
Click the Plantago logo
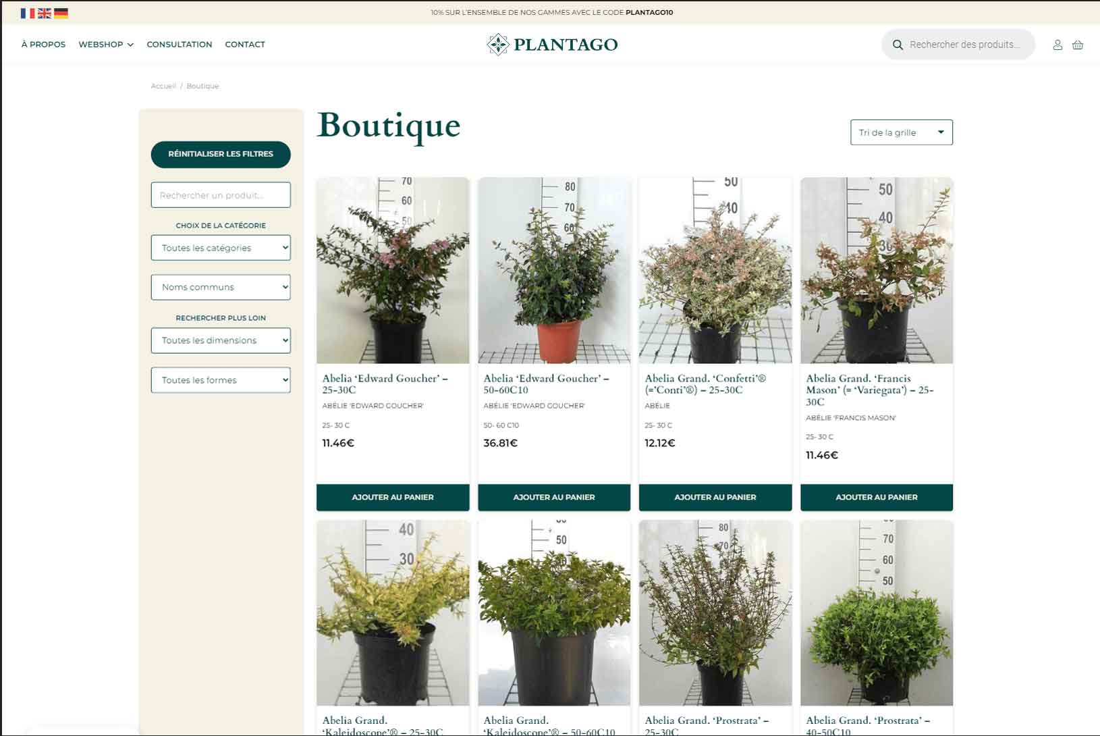pyautogui.click(x=552, y=45)
